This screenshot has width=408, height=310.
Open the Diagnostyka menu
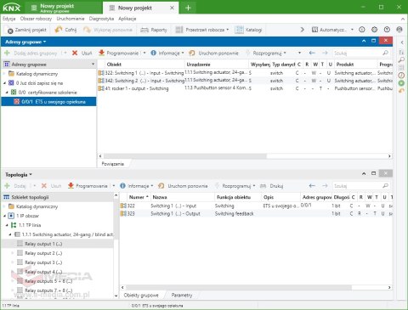(101, 19)
